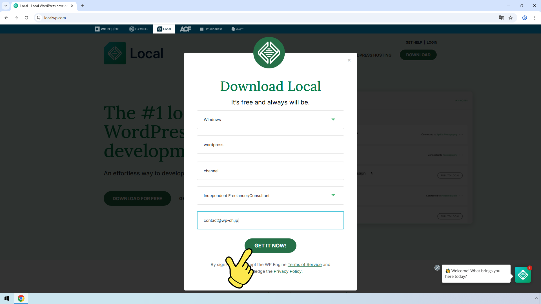Click the first name field containing wordpress
This screenshot has height=304, width=541.
point(270,145)
